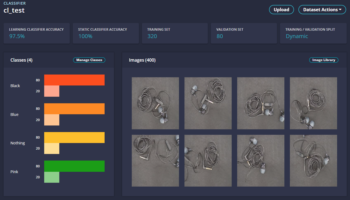The width and height of the screenshot is (350, 200).
Task: Click the Classes (4) heading
Action: (21, 60)
